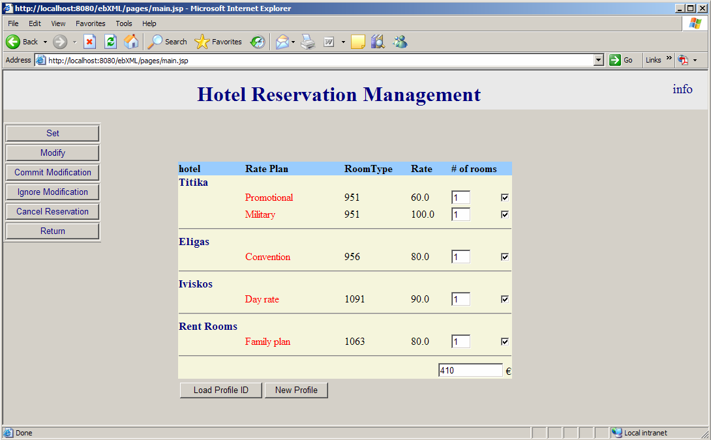Open the Military rate plan link
The height and width of the screenshot is (440, 711).
260,214
